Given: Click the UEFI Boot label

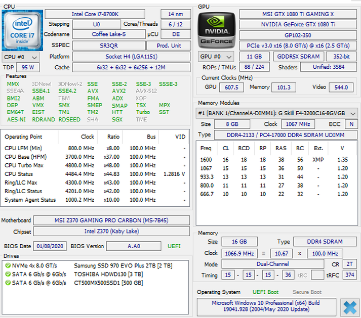Looking at the screenshot, I should (265, 292).
